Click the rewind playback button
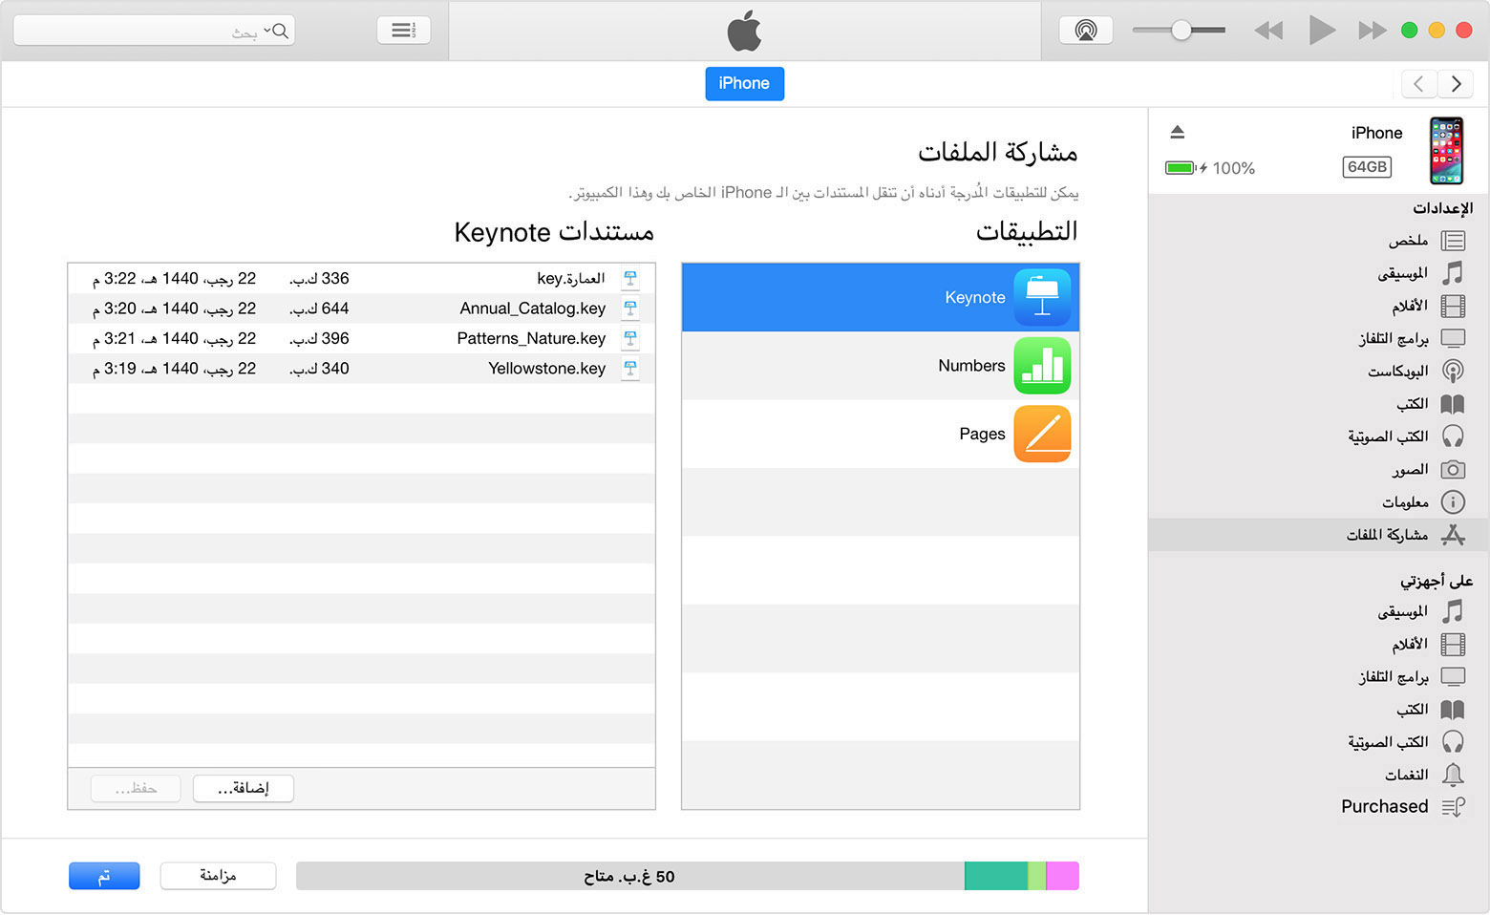 pyautogui.click(x=1268, y=31)
